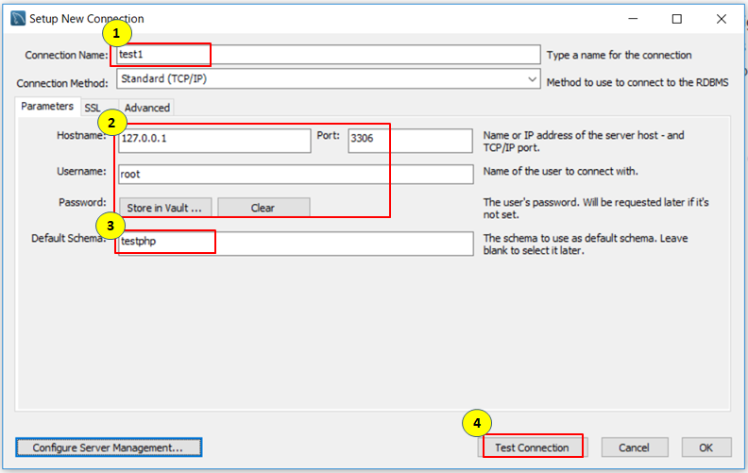Click the Hostname input field
The height and width of the screenshot is (473, 748).
pos(214,141)
